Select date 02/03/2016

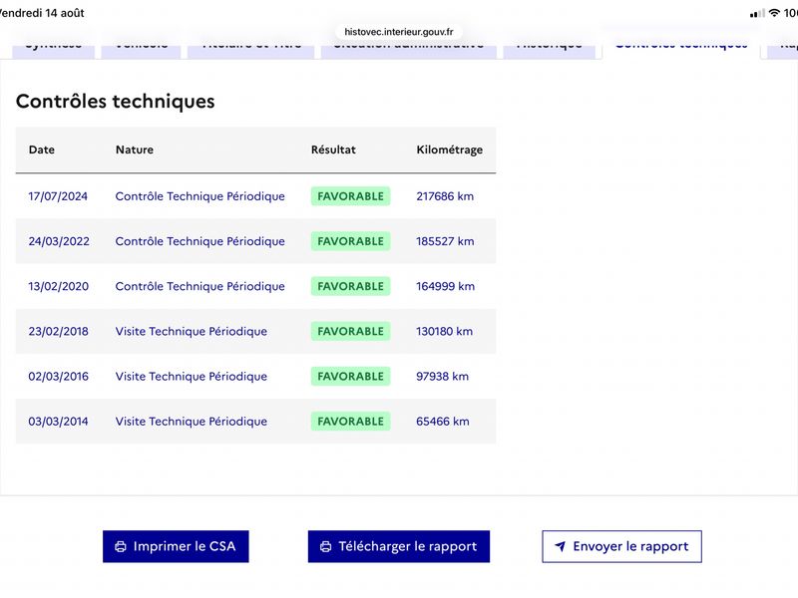(58, 377)
